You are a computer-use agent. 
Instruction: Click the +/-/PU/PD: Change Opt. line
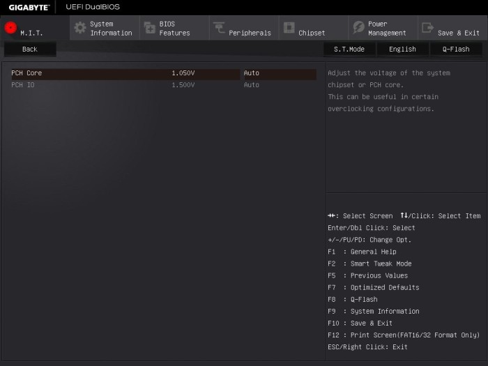coord(369,240)
